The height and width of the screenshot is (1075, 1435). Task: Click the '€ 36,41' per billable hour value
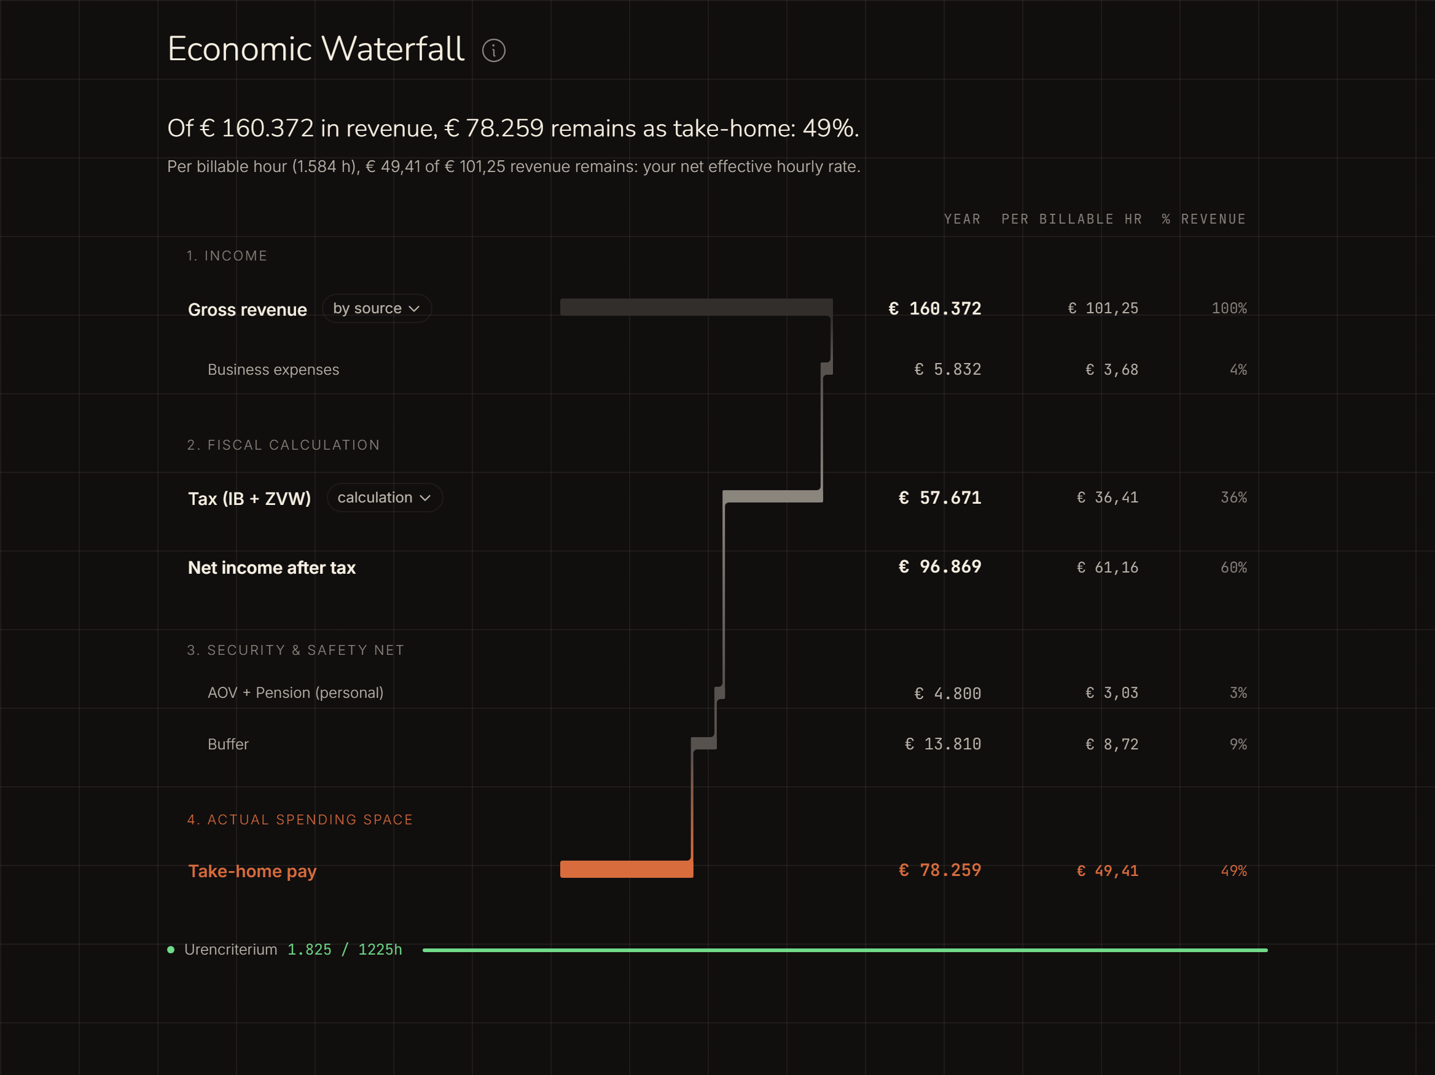tap(1108, 498)
